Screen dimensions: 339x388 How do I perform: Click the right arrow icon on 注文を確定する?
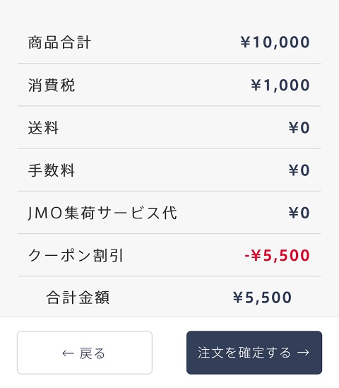point(303,353)
